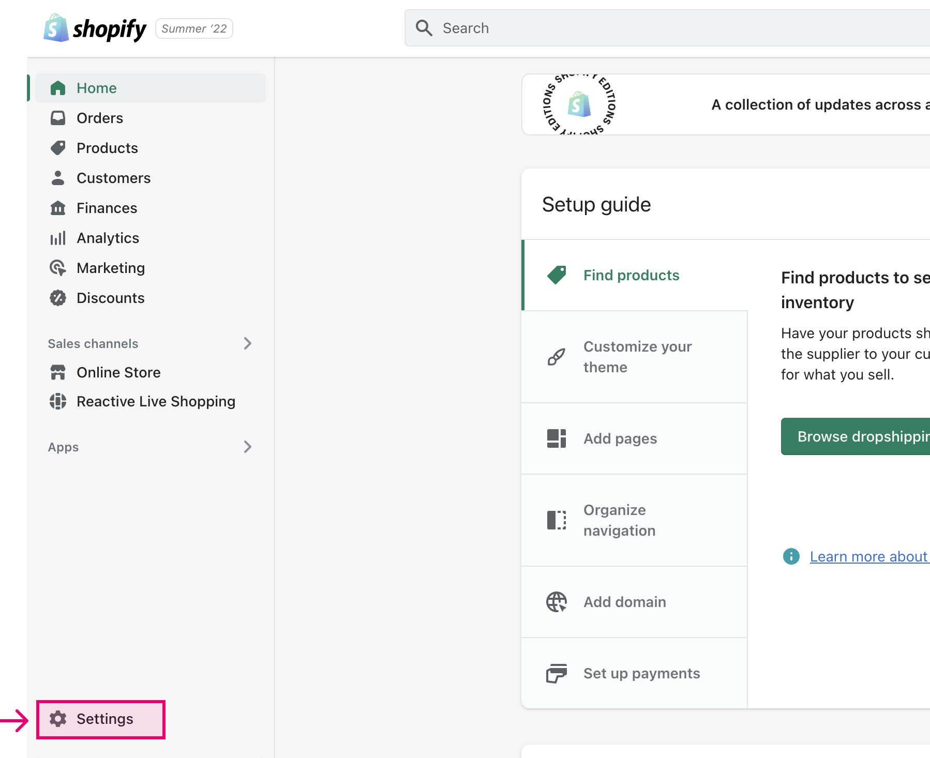Screen dimensions: 930x758
Task: Click the Customize theme paintbrush icon
Action: click(x=557, y=357)
